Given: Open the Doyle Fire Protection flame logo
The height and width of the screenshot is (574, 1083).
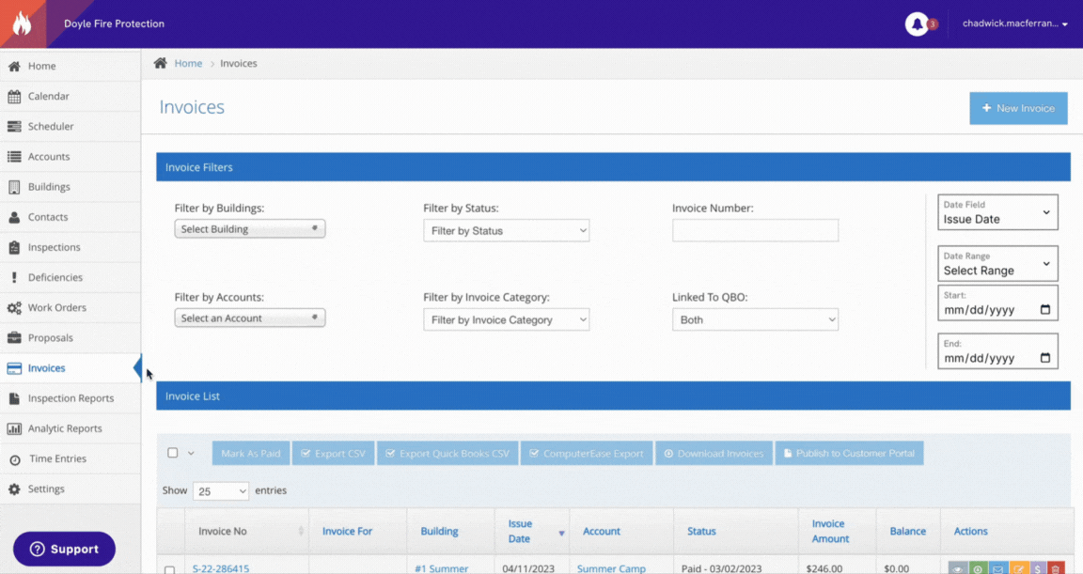Looking at the screenshot, I should pyautogui.click(x=21, y=23).
